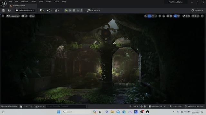Change the scale snap value 0.25
This screenshot has width=206, height=115.
click(x=188, y=16)
